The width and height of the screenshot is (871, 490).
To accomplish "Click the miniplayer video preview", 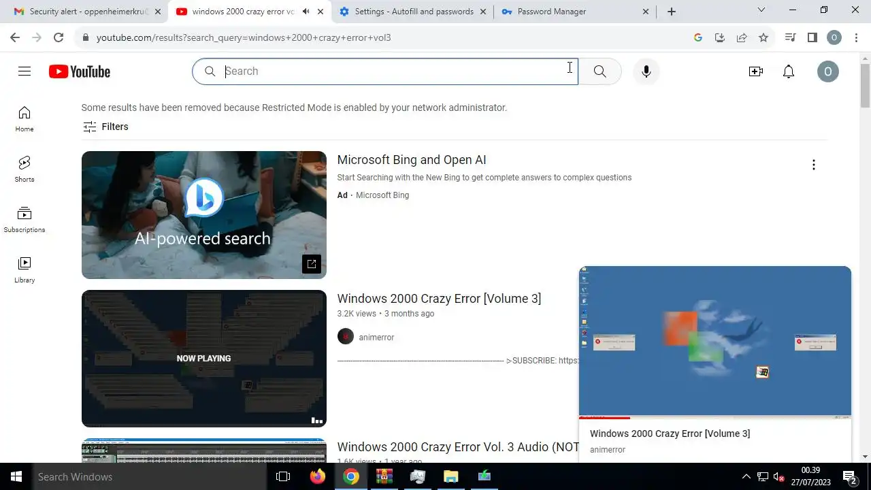I will pyautogui.click(x=714, y=341).
